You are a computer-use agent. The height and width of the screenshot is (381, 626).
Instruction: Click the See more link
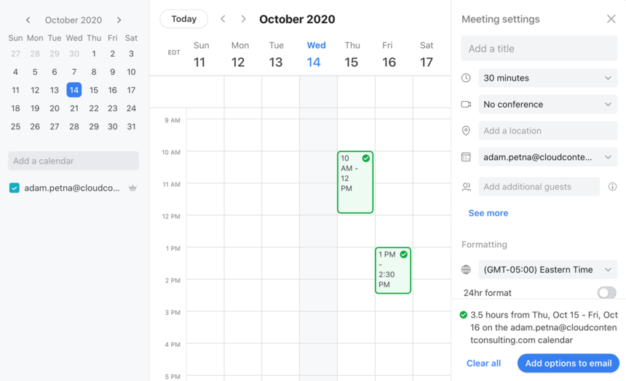tap(488, 213)
